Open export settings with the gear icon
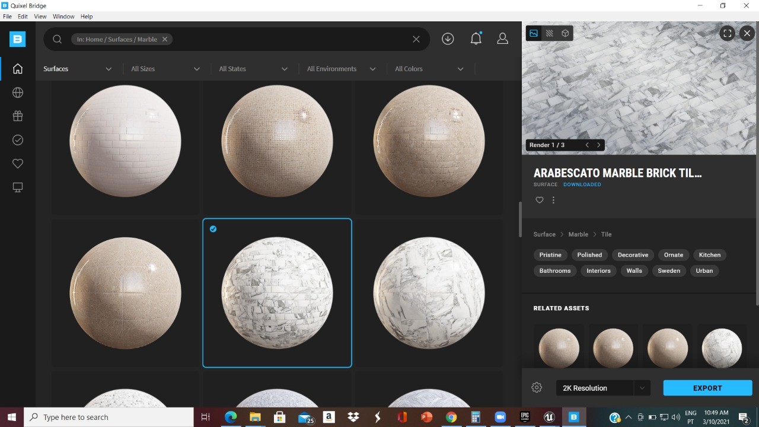The width and height of the screenshot is (759, 427). [x=537, y=387]
